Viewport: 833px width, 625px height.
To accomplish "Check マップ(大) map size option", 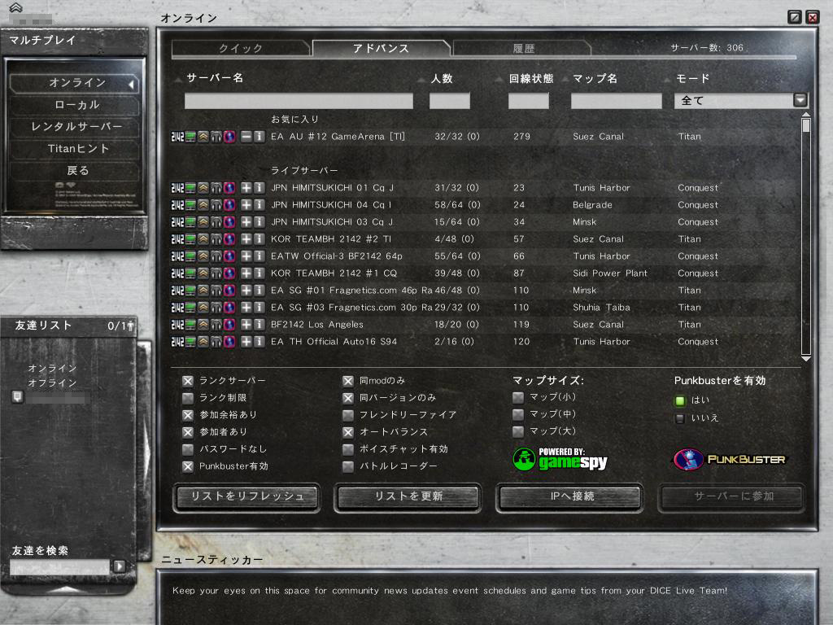I will coord(518,431).
